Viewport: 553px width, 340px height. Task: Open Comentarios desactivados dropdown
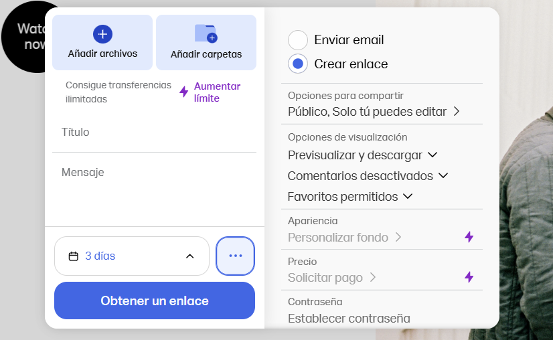368,175
